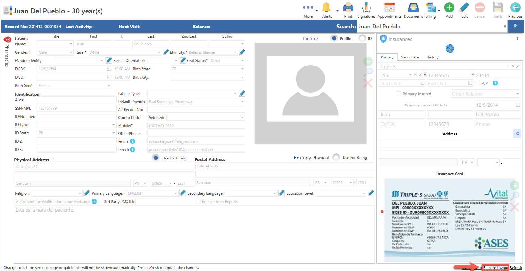525x271 pixels.
Task: Open the Billing toolbar icon
Action: coord(430,10)
